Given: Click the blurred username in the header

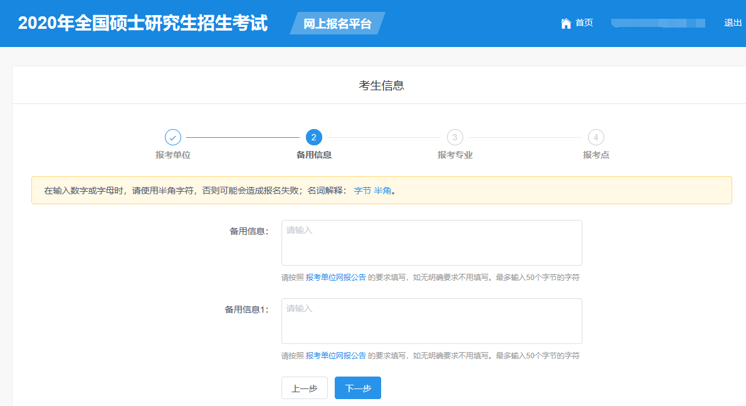Looking at the screenshot, I should click(658, 23).
